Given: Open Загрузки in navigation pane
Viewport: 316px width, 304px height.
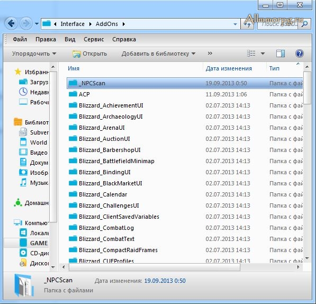Looking at the screenshot, I should pyautogui.click(x=34, y=82).
